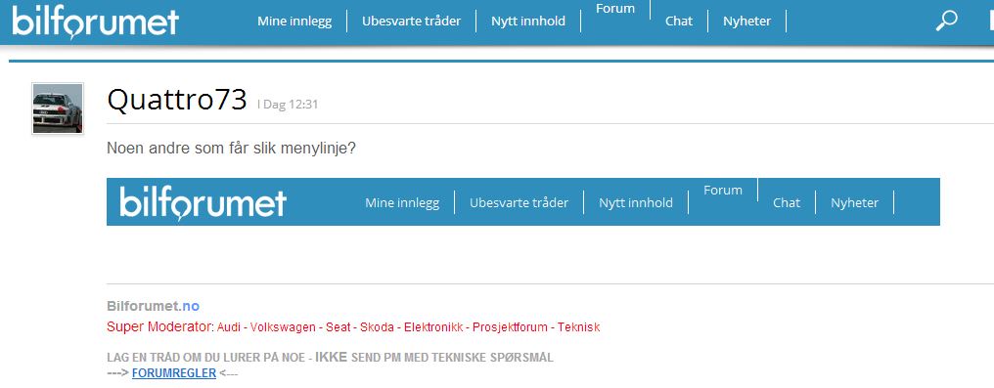Select Nyheter in the top navigation
994x388 pixels.
[x=746, y=21]
